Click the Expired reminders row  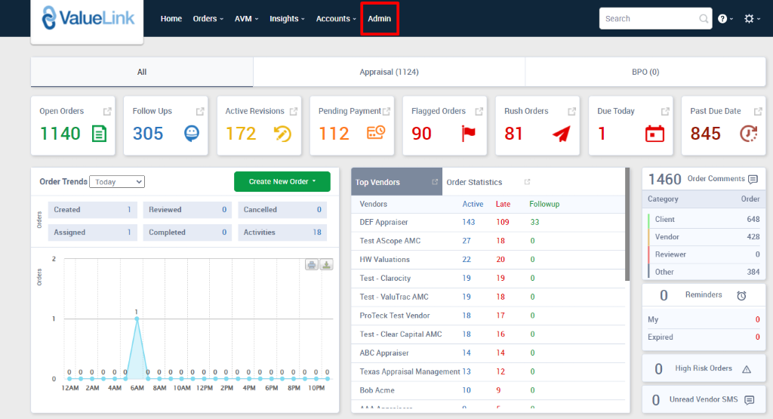point(704,337)
